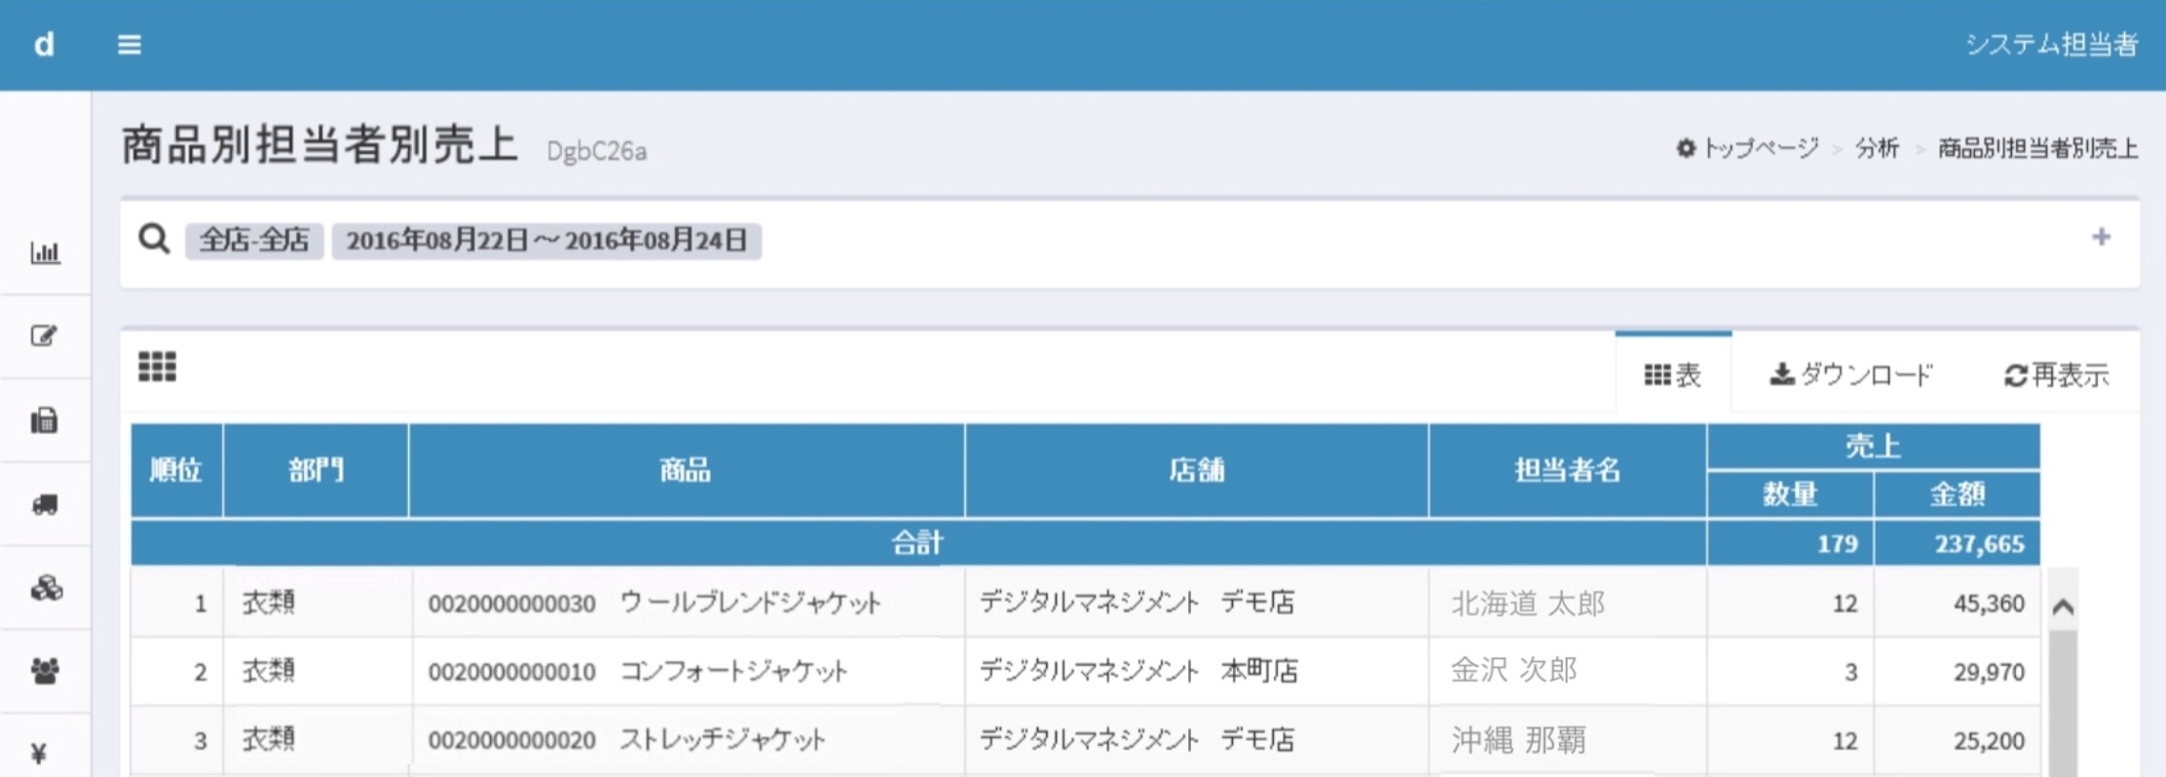The height and width of the screenshot is (777, 2166).
Task: Expand search conditions with plus icon
Action: [2101, 237]
